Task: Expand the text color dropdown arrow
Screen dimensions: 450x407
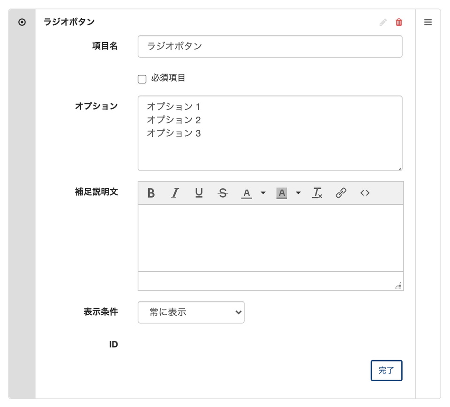Action: click(263, 193)
